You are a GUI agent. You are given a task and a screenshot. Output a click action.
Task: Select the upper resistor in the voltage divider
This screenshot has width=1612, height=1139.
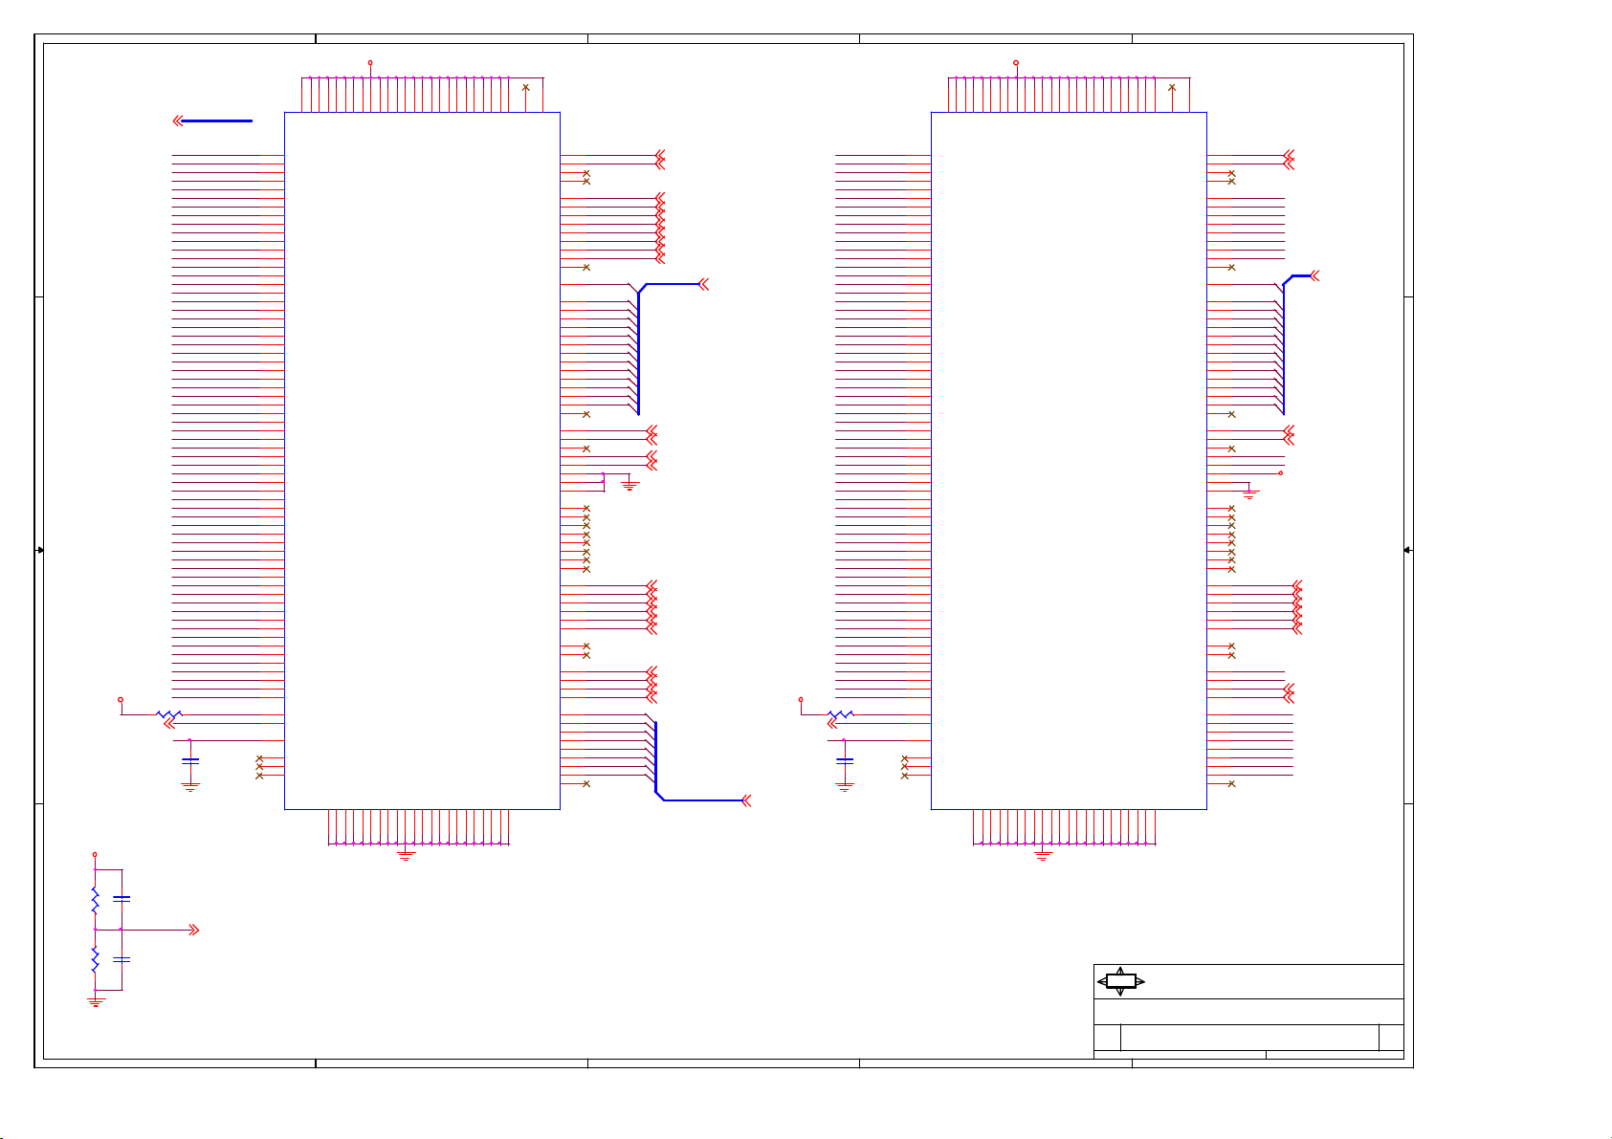pos(95,900)
